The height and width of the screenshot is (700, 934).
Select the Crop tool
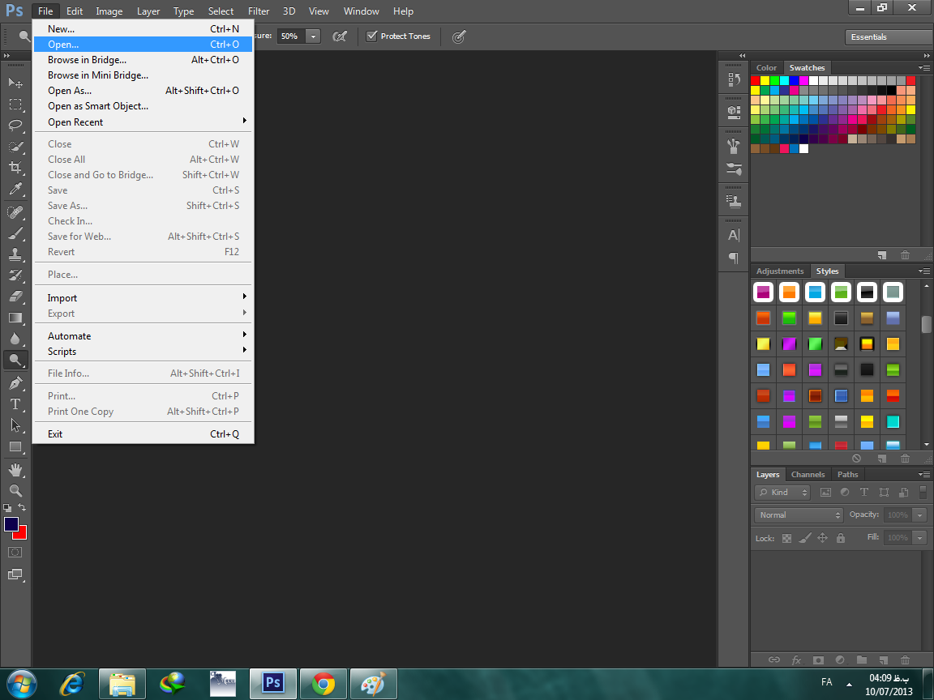[x=15, y=167]
